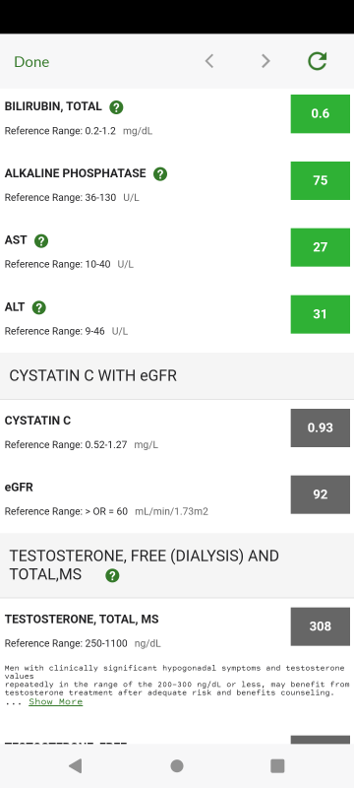This screenshot has height=788, width=354.
Task: Tap the Android back navigation triangle
Action: [x=75, y=765]
